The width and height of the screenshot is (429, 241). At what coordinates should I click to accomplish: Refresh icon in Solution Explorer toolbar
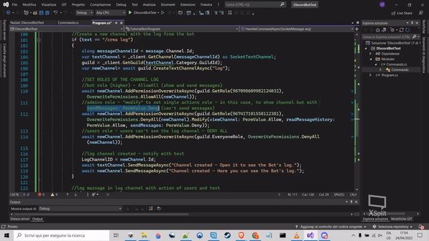point(408,30)
